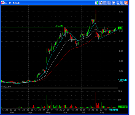Click the 723.004K volume value tag
135x115 pixels.
(x=123, y=107)
